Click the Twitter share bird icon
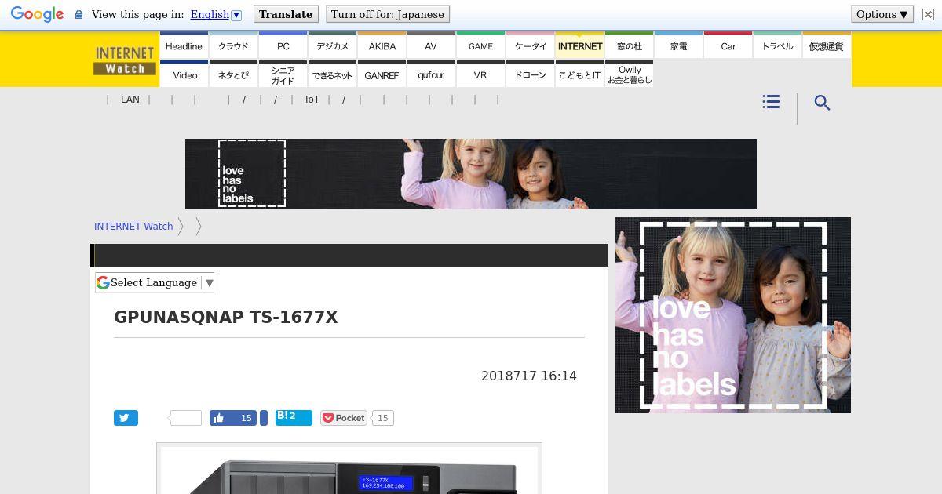This screenshot has width=942, height=494. [x=126, y=418]
